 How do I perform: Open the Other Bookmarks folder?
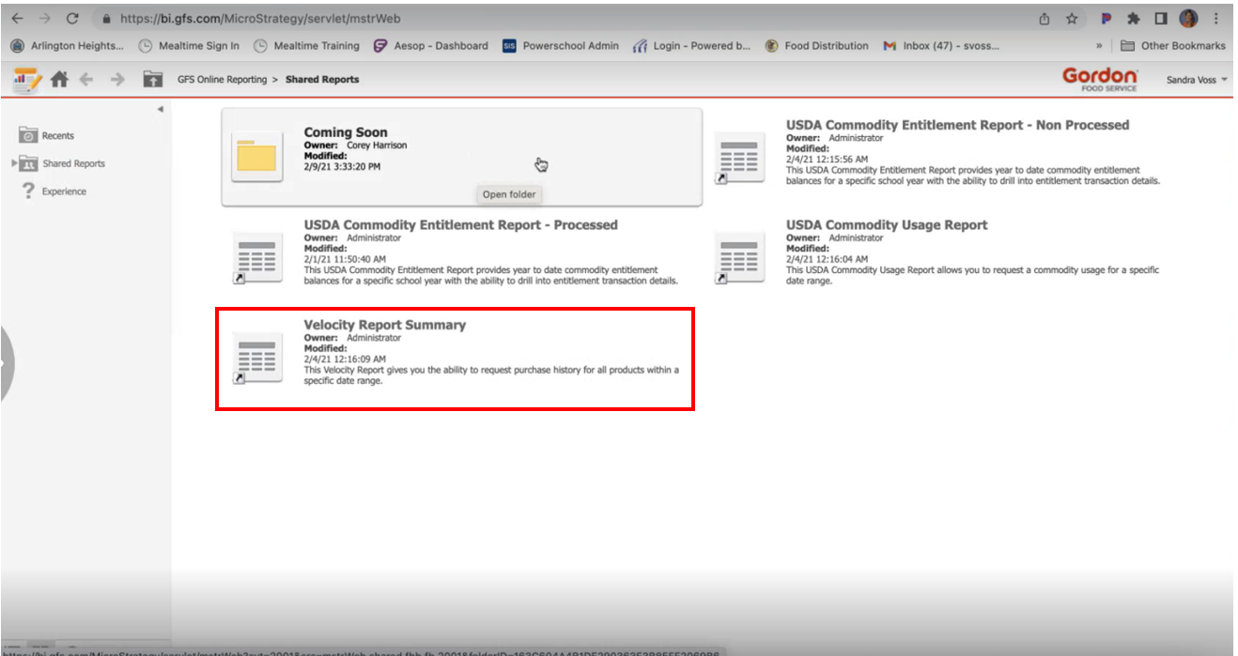[x=1173, y=45]
